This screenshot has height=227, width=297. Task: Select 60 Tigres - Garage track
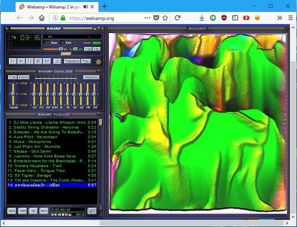52,175
